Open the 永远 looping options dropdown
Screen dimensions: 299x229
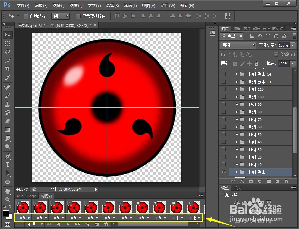35,224
